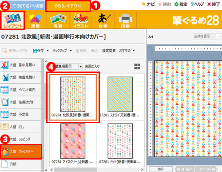This screenshot has height=172, width=222.
Task: Click the A4 paper size label
Action: click(151, 37)
